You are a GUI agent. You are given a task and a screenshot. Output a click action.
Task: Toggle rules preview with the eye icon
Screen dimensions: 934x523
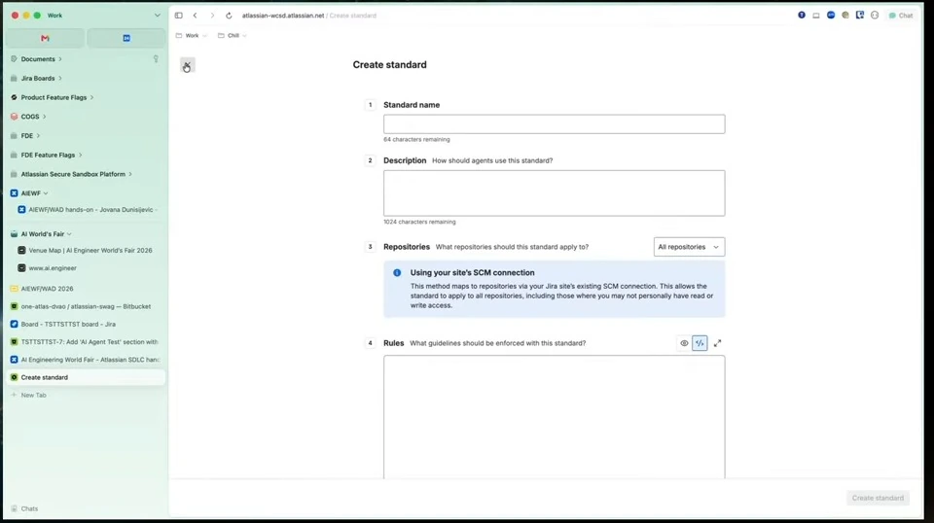(684, 343)
